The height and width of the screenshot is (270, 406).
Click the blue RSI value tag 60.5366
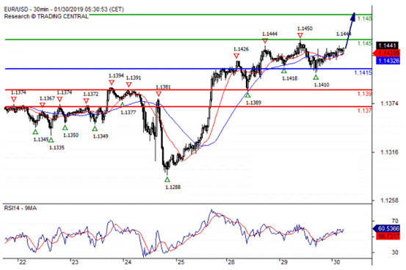point(387,229)
